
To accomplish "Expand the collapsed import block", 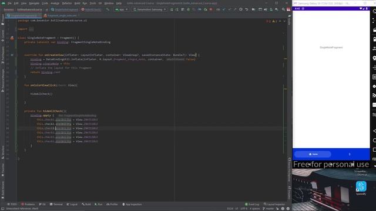I will click(31, 29).
